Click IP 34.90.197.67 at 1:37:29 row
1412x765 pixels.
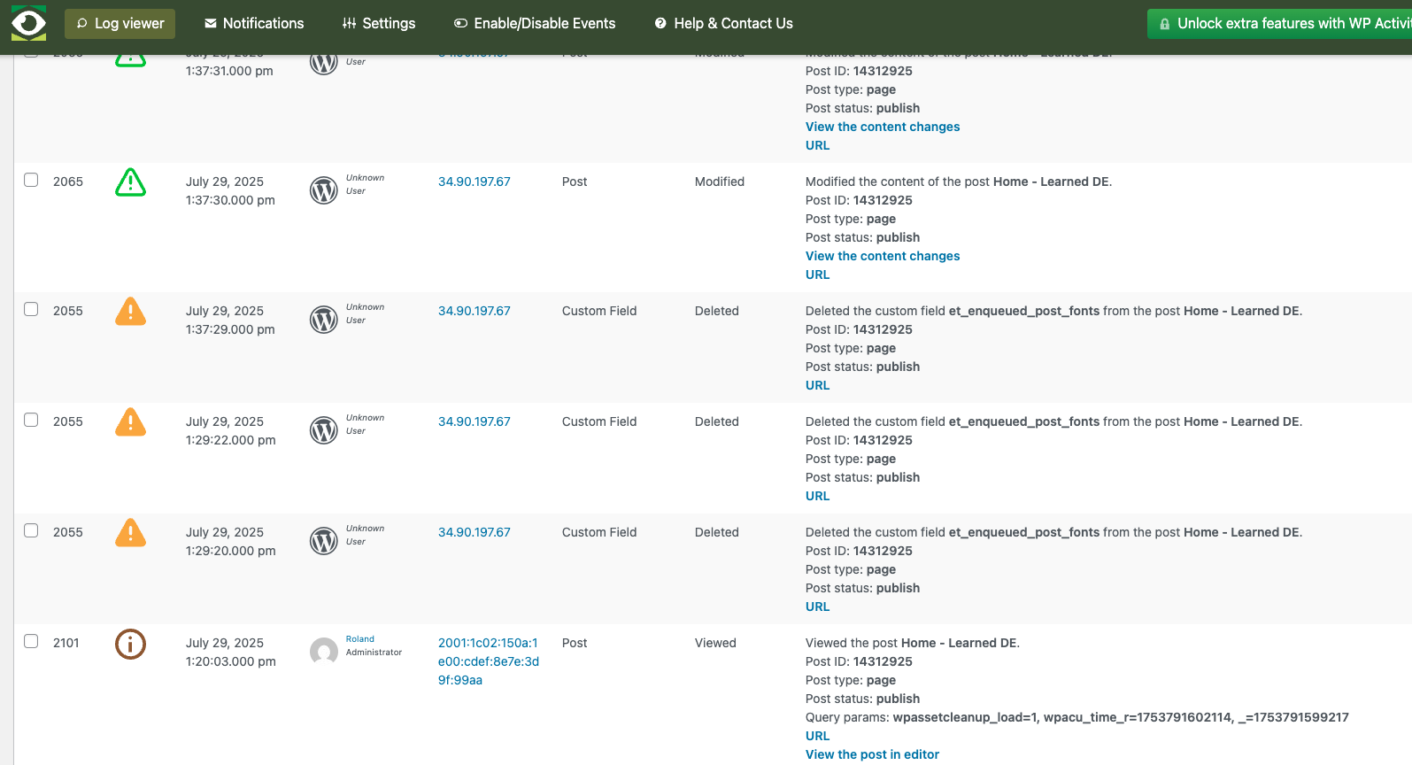475,311
